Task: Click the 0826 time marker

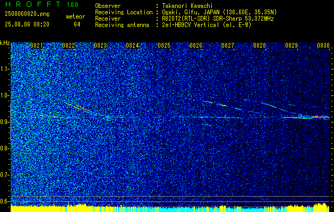Action: [196, 46]
